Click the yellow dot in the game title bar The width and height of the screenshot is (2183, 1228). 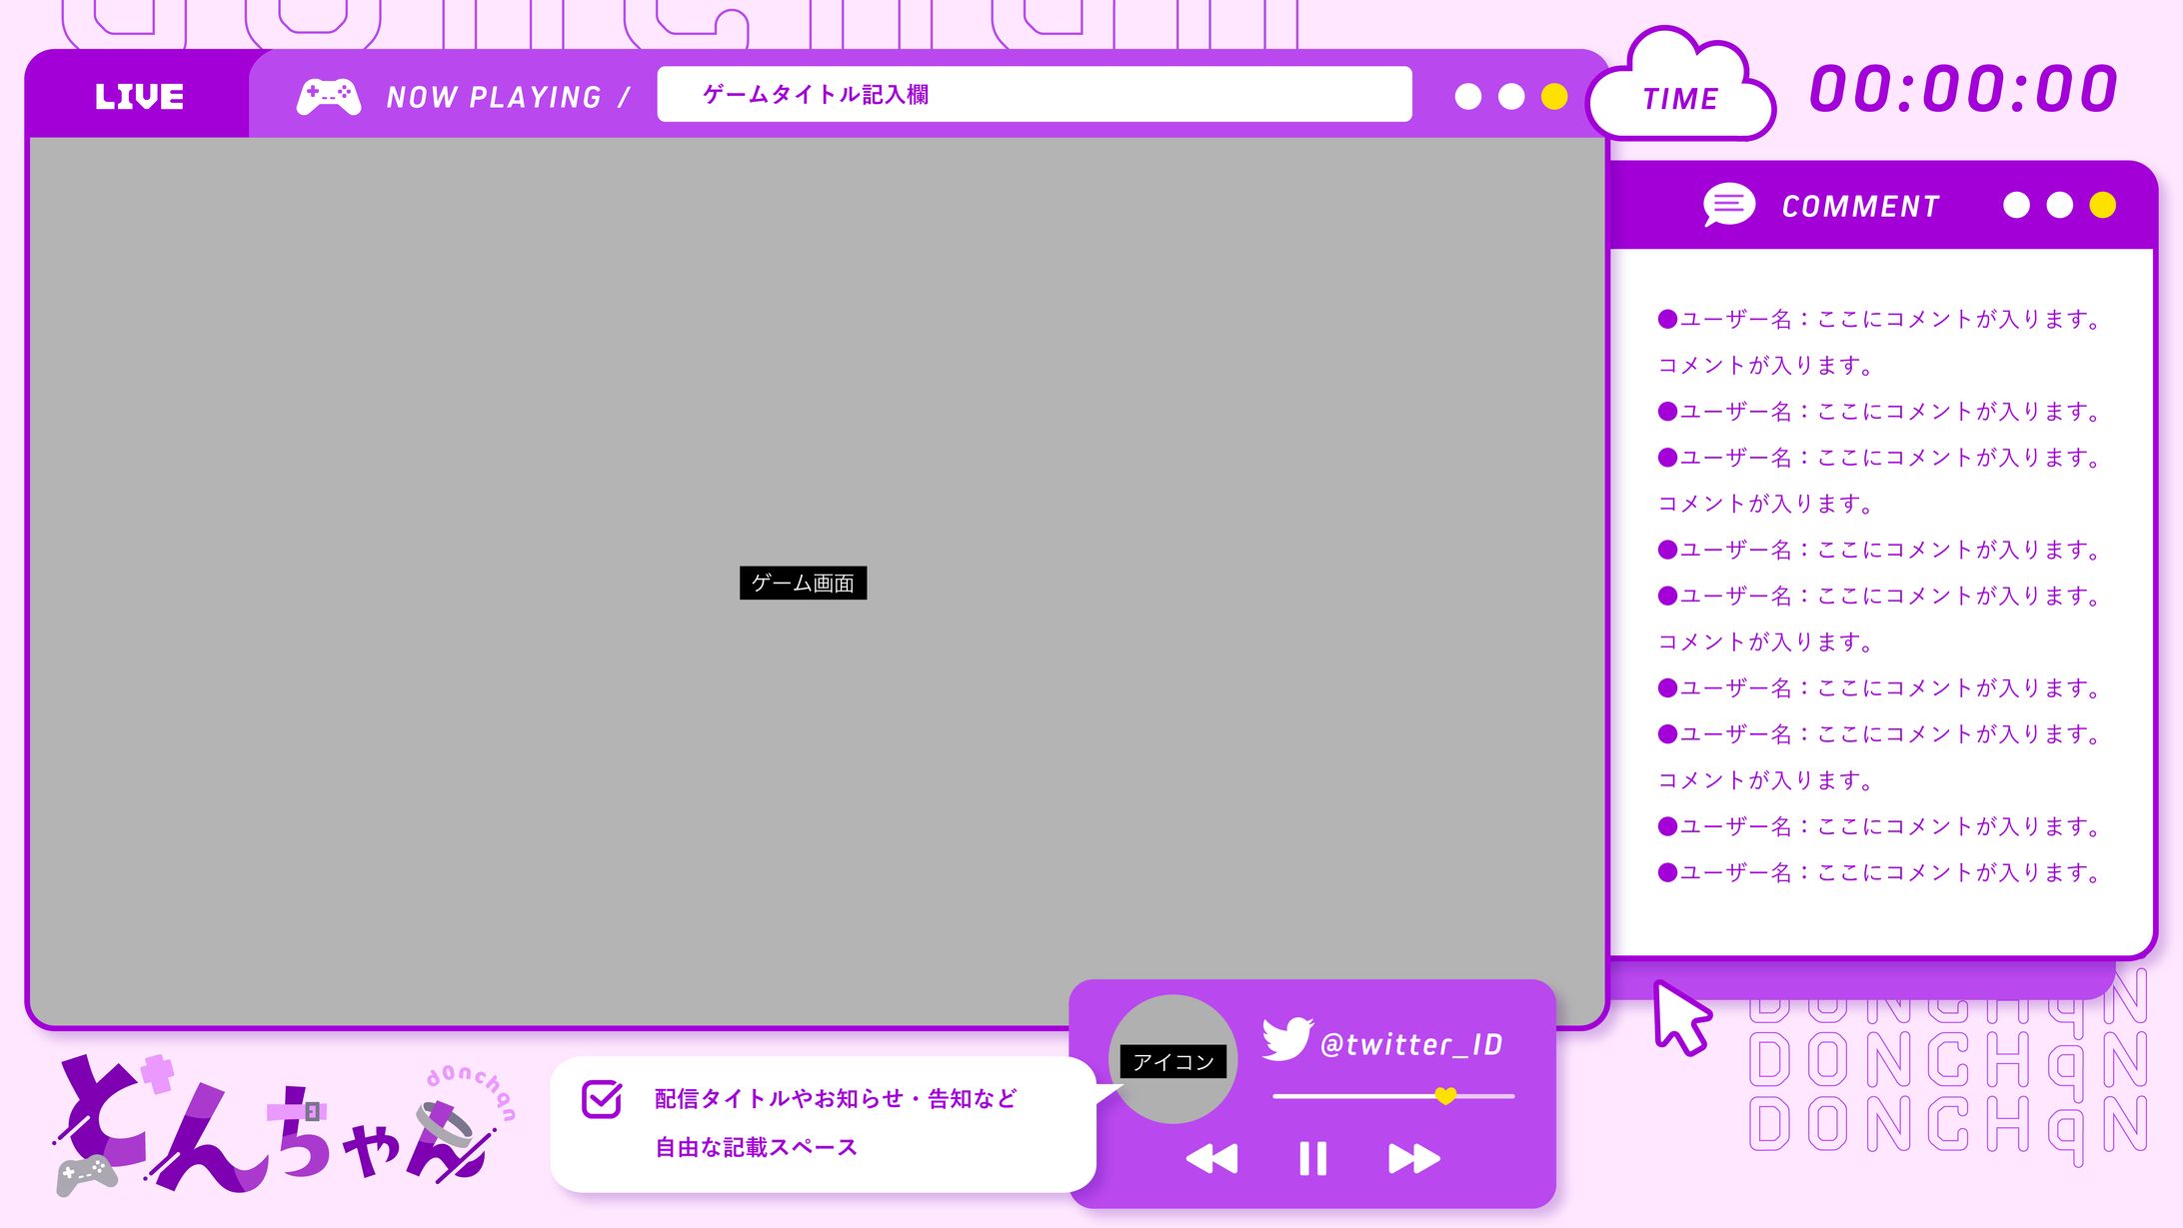coord(1554,97)
